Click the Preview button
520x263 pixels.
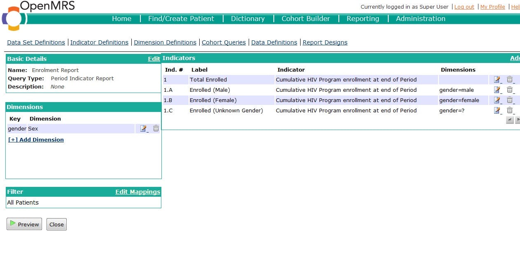point(24,224)
